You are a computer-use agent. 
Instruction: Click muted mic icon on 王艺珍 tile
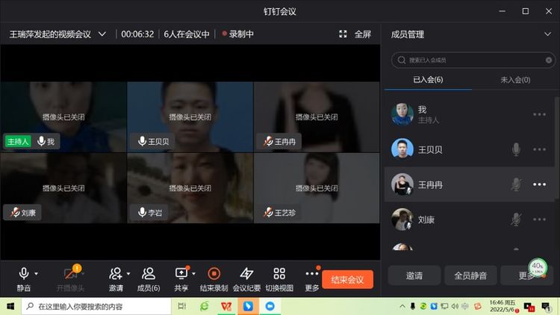[268, 213]
